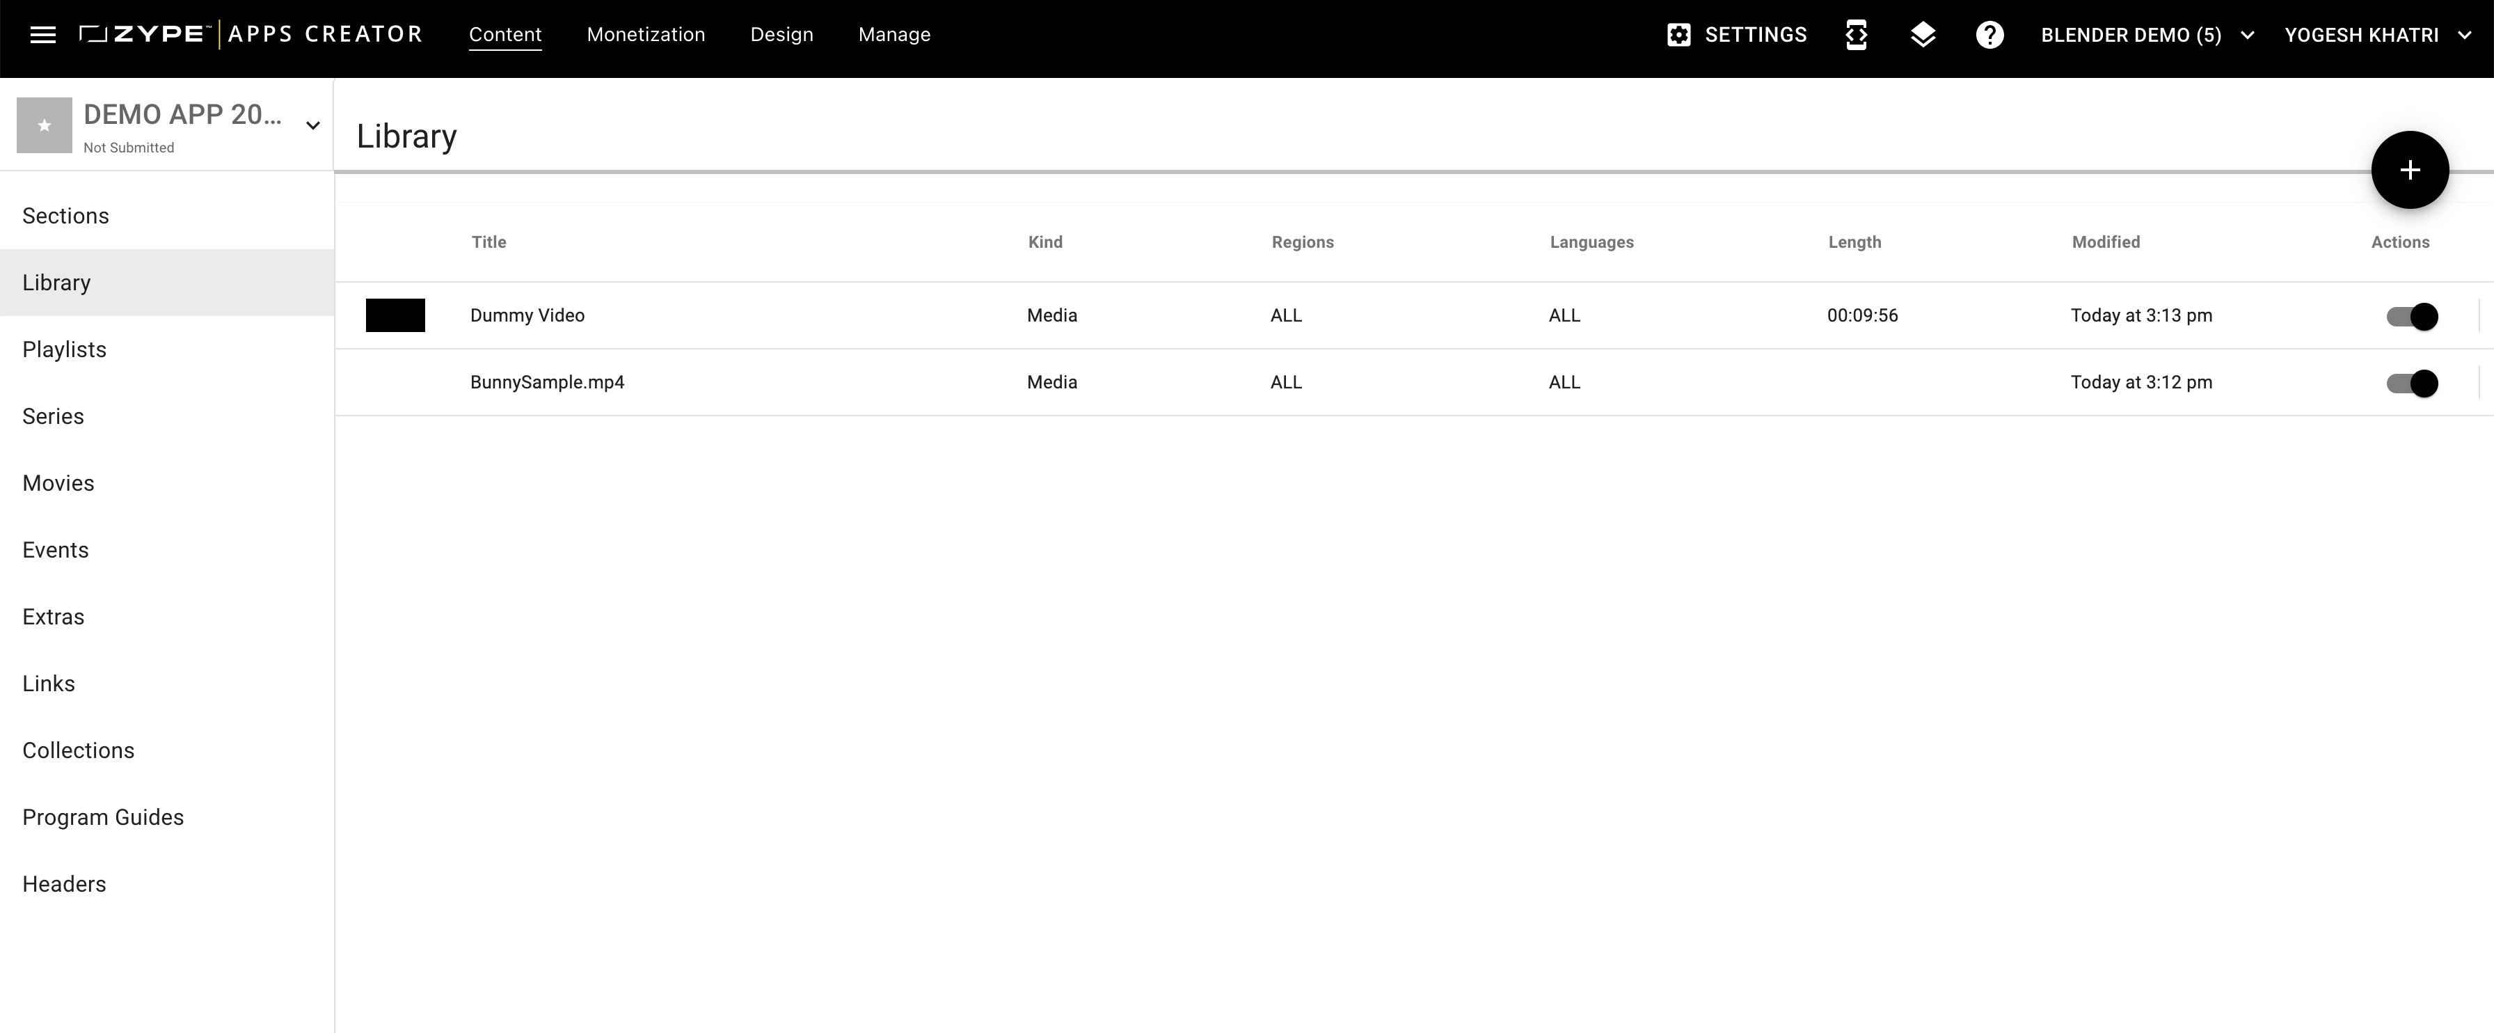Click Media kind in BunnySample.mp4 row
2494x1033 pixels.
point(1051,382)
